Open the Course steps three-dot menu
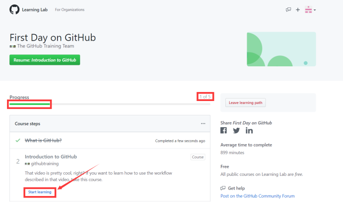 click(203, 123)
